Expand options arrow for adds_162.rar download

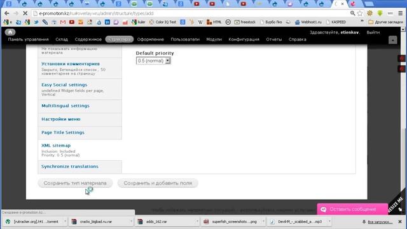(x=197, y=222)
